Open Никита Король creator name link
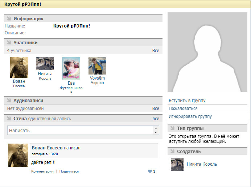This screenshot has width=251, height=187. (202, 164)
